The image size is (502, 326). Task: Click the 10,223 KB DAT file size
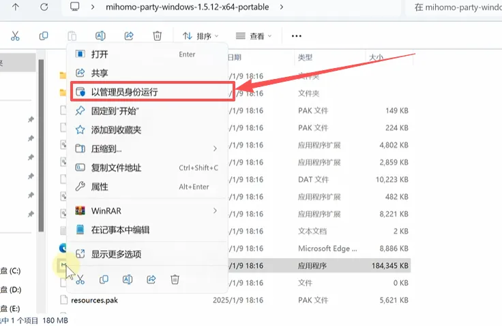coord(392,179)
